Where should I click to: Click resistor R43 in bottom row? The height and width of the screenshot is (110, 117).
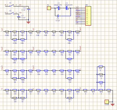tap(7, 90)
